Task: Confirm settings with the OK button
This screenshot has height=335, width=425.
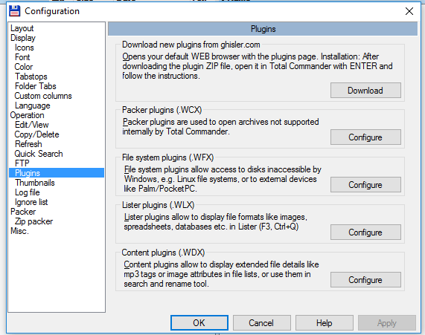Action: (x=199, y=323)
